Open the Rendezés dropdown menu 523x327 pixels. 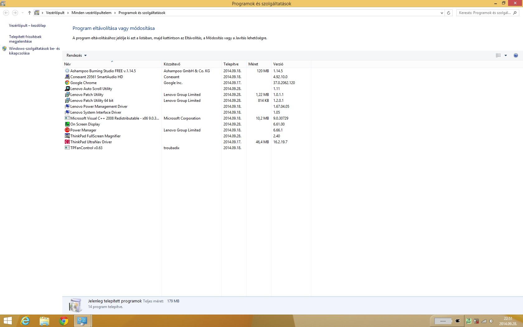point(77,55)
